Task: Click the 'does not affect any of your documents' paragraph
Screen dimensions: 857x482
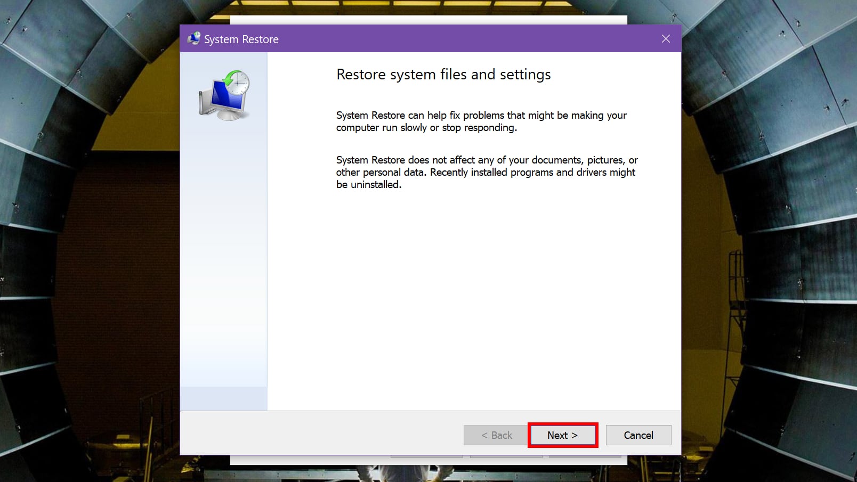Action: (487, 172)
